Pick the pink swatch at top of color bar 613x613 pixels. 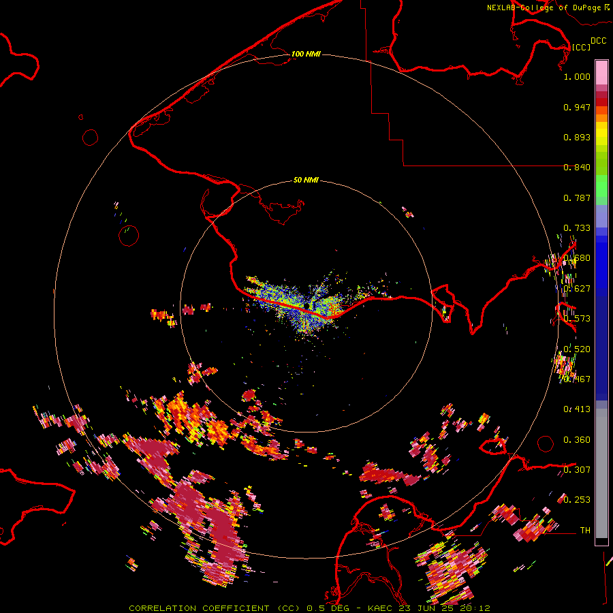[601, 73]
